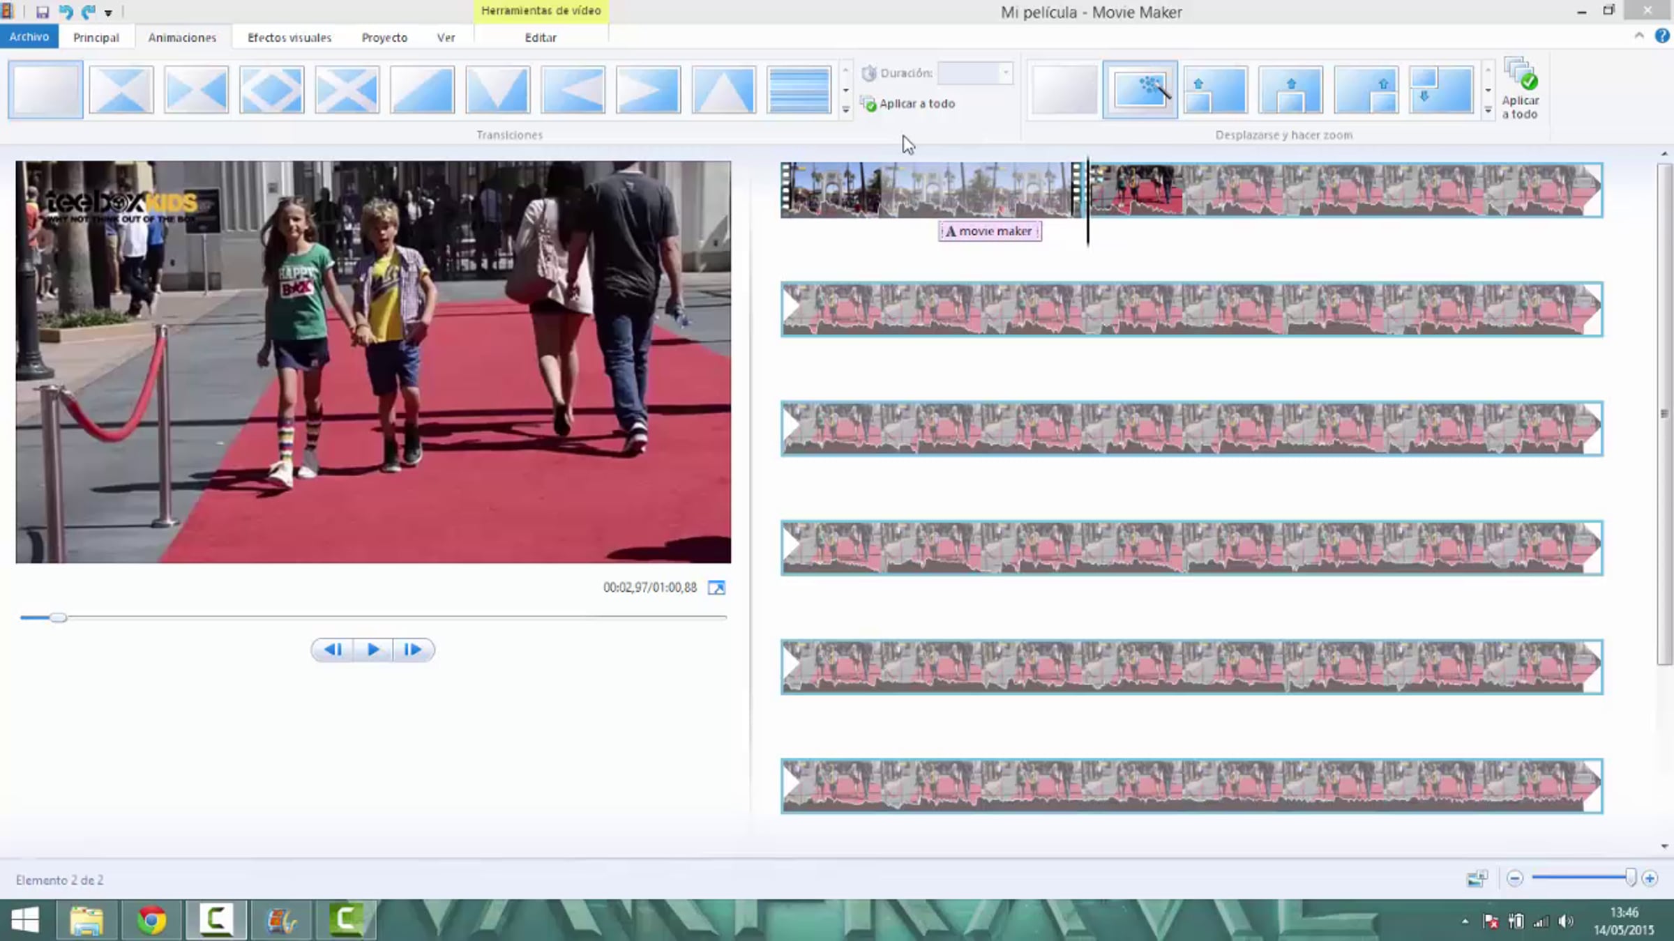Select the blank no-transition thumbnail
Image resolution: width=1674 pixels, height=941 pixels.
click(x=46, y=90)
